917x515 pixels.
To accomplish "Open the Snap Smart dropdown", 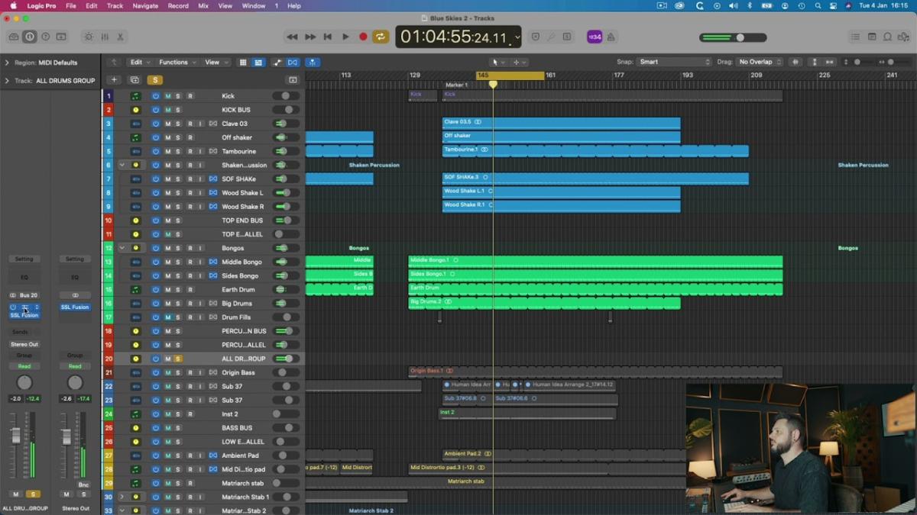I will [x=675, y=62].
